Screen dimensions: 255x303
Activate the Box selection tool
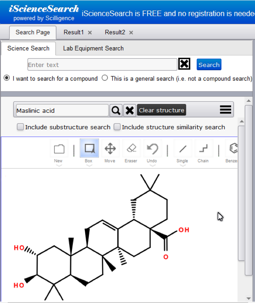pos(89,148)
